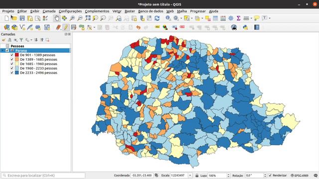Open the Python console
Screen dimensions: 319x179
tap(246, 27)
